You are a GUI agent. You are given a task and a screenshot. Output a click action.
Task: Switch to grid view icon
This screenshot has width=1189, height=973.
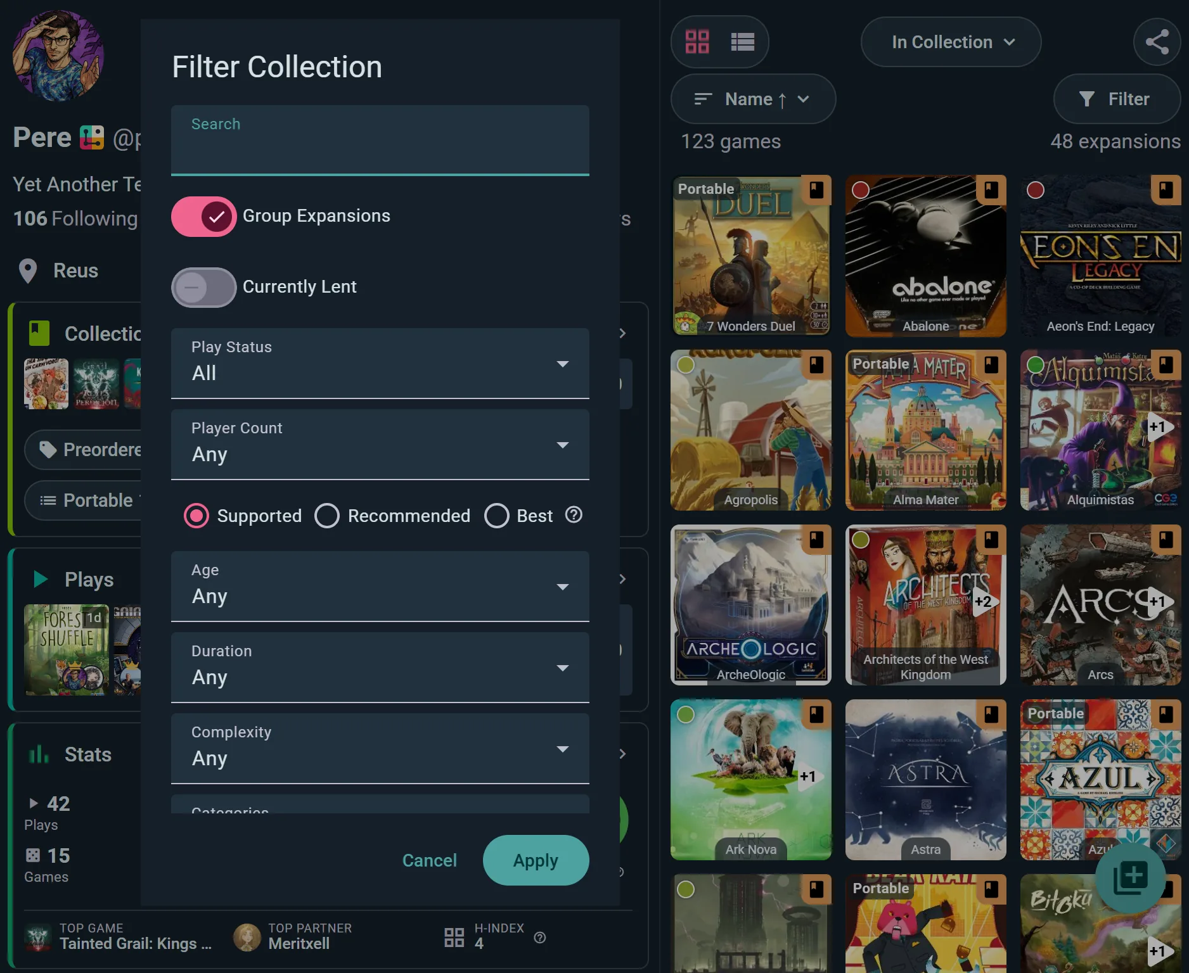[x=697, y=42]
